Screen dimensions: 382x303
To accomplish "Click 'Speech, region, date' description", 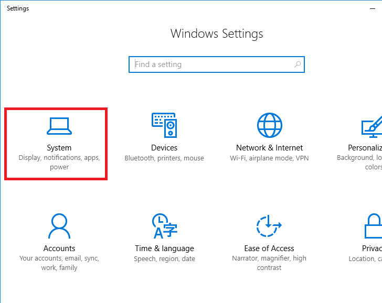I will (164, 259).
